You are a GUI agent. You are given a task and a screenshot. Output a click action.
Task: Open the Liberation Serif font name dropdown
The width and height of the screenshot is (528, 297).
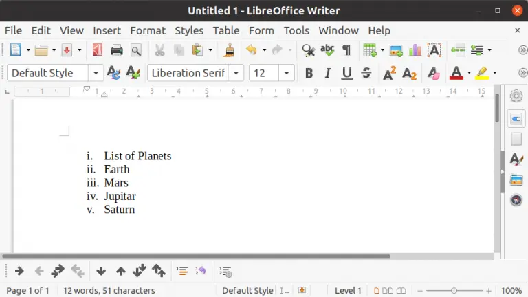point(237,73)
